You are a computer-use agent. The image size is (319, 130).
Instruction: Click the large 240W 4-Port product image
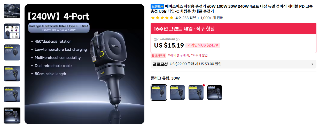(x=84, y=64)
